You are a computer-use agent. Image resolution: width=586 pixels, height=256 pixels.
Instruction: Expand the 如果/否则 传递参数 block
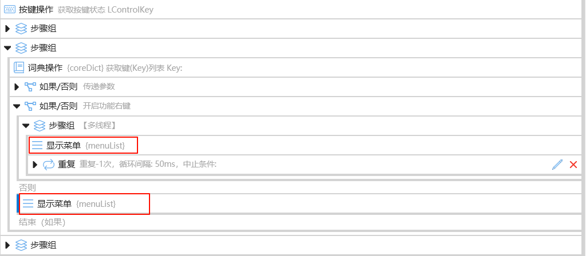click(17, 87)
